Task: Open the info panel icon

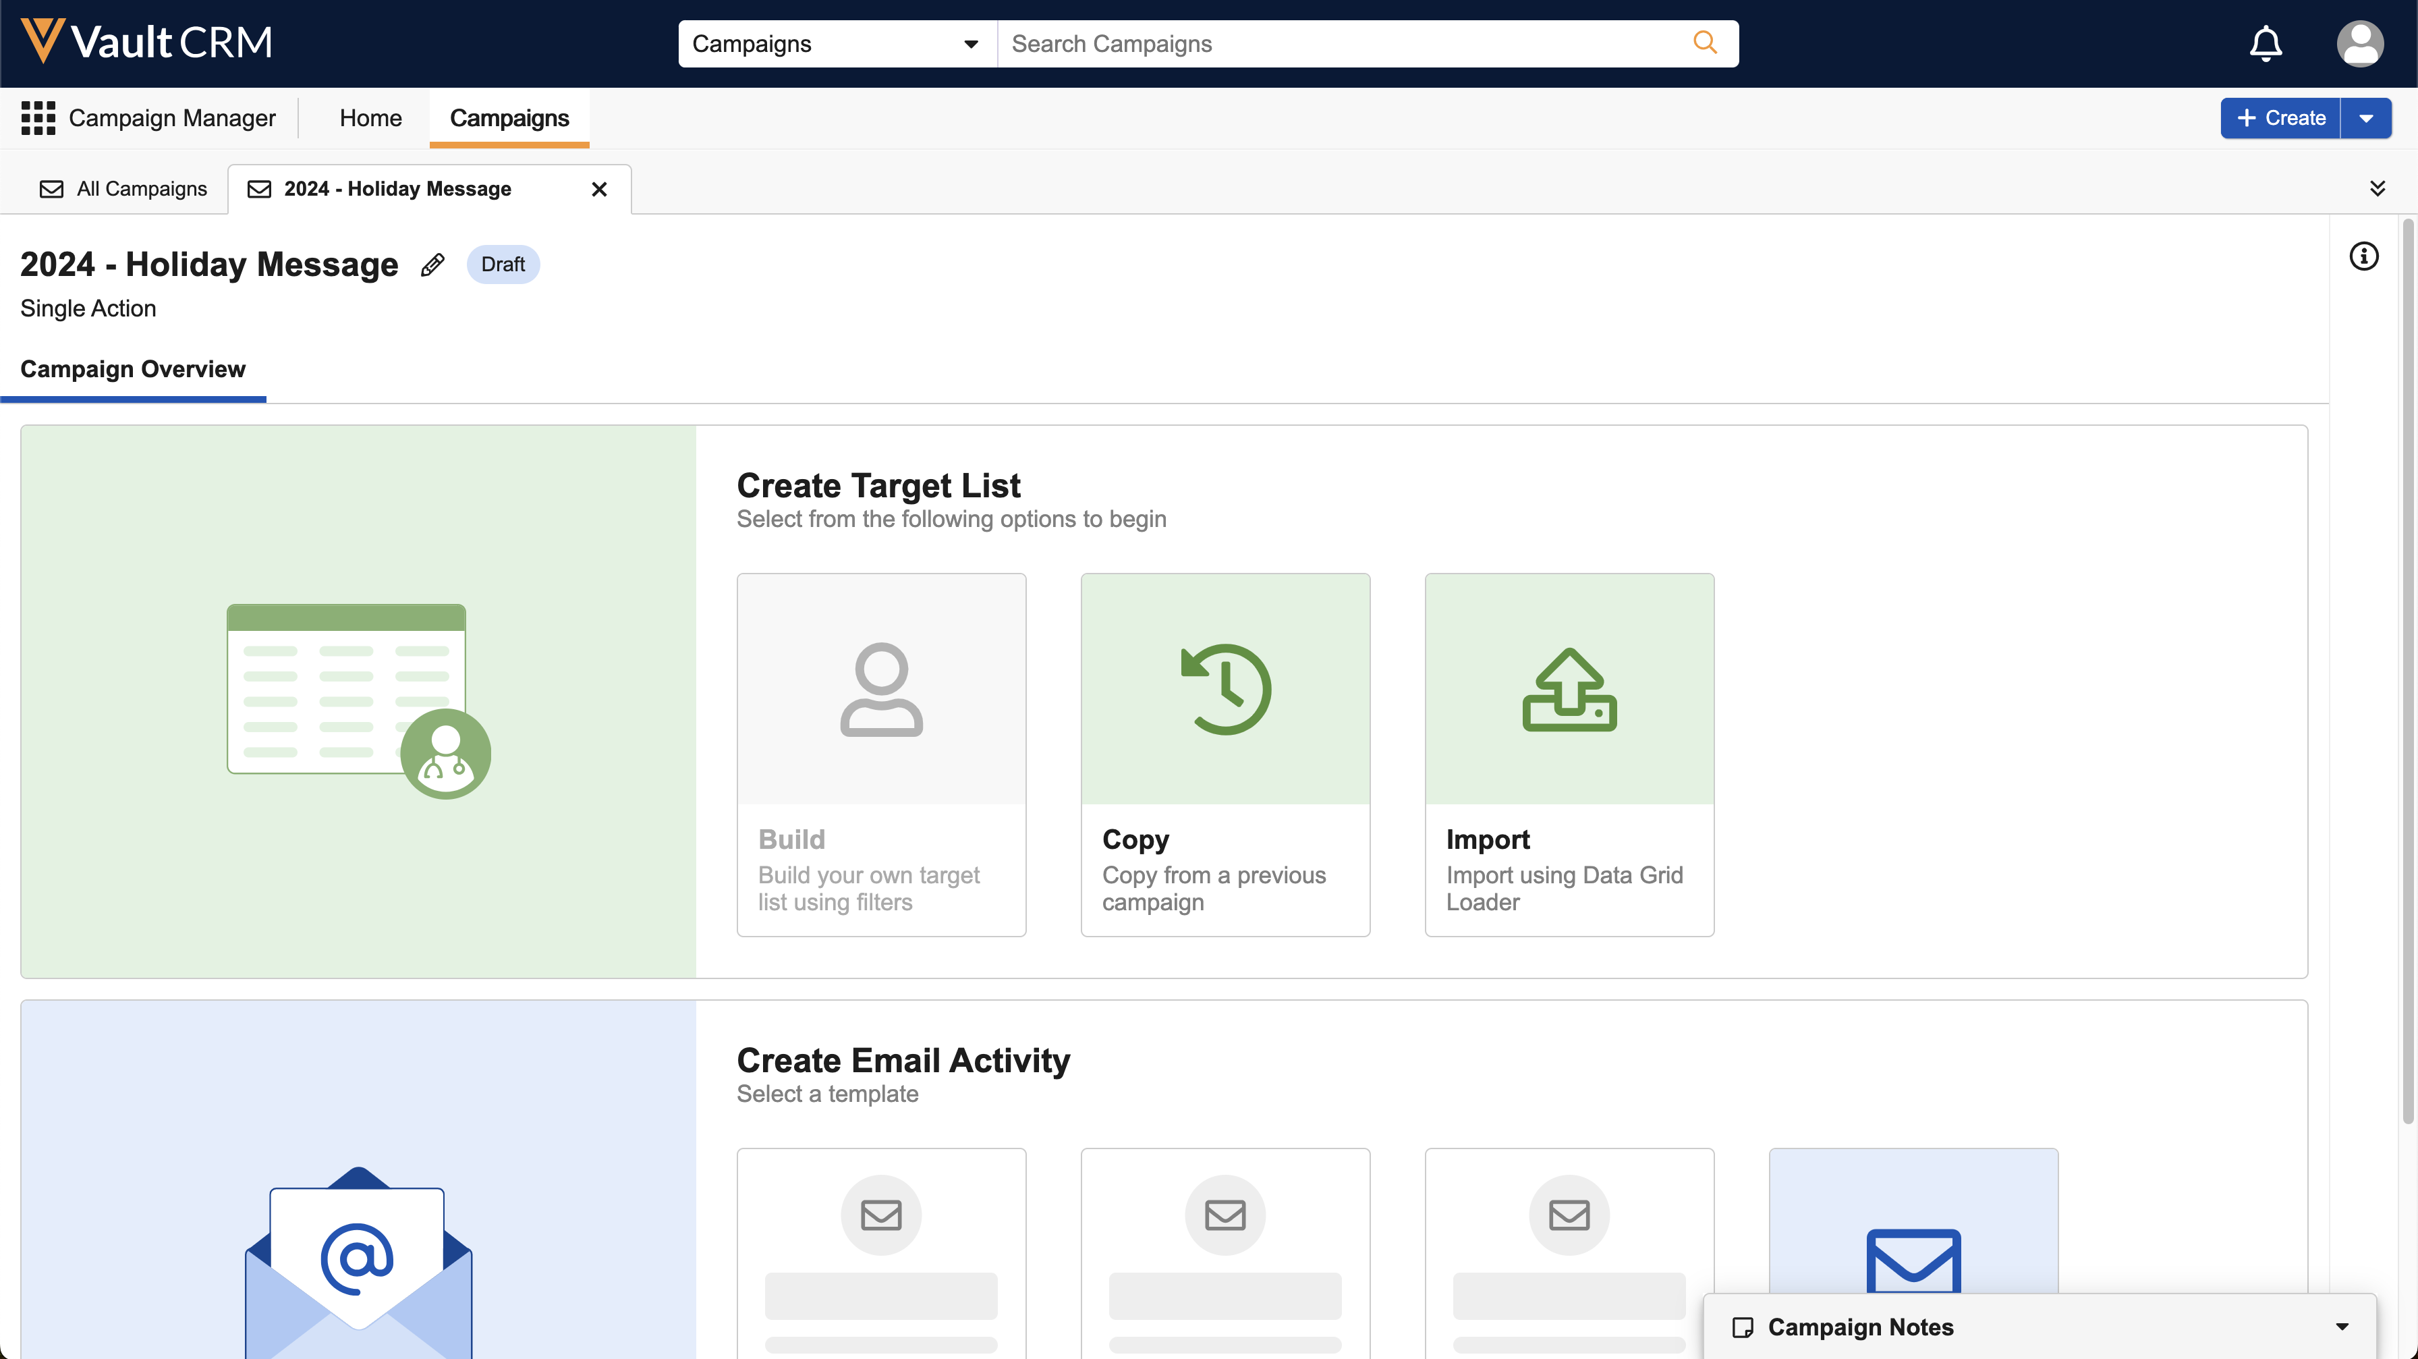Action: point(2363,256)
